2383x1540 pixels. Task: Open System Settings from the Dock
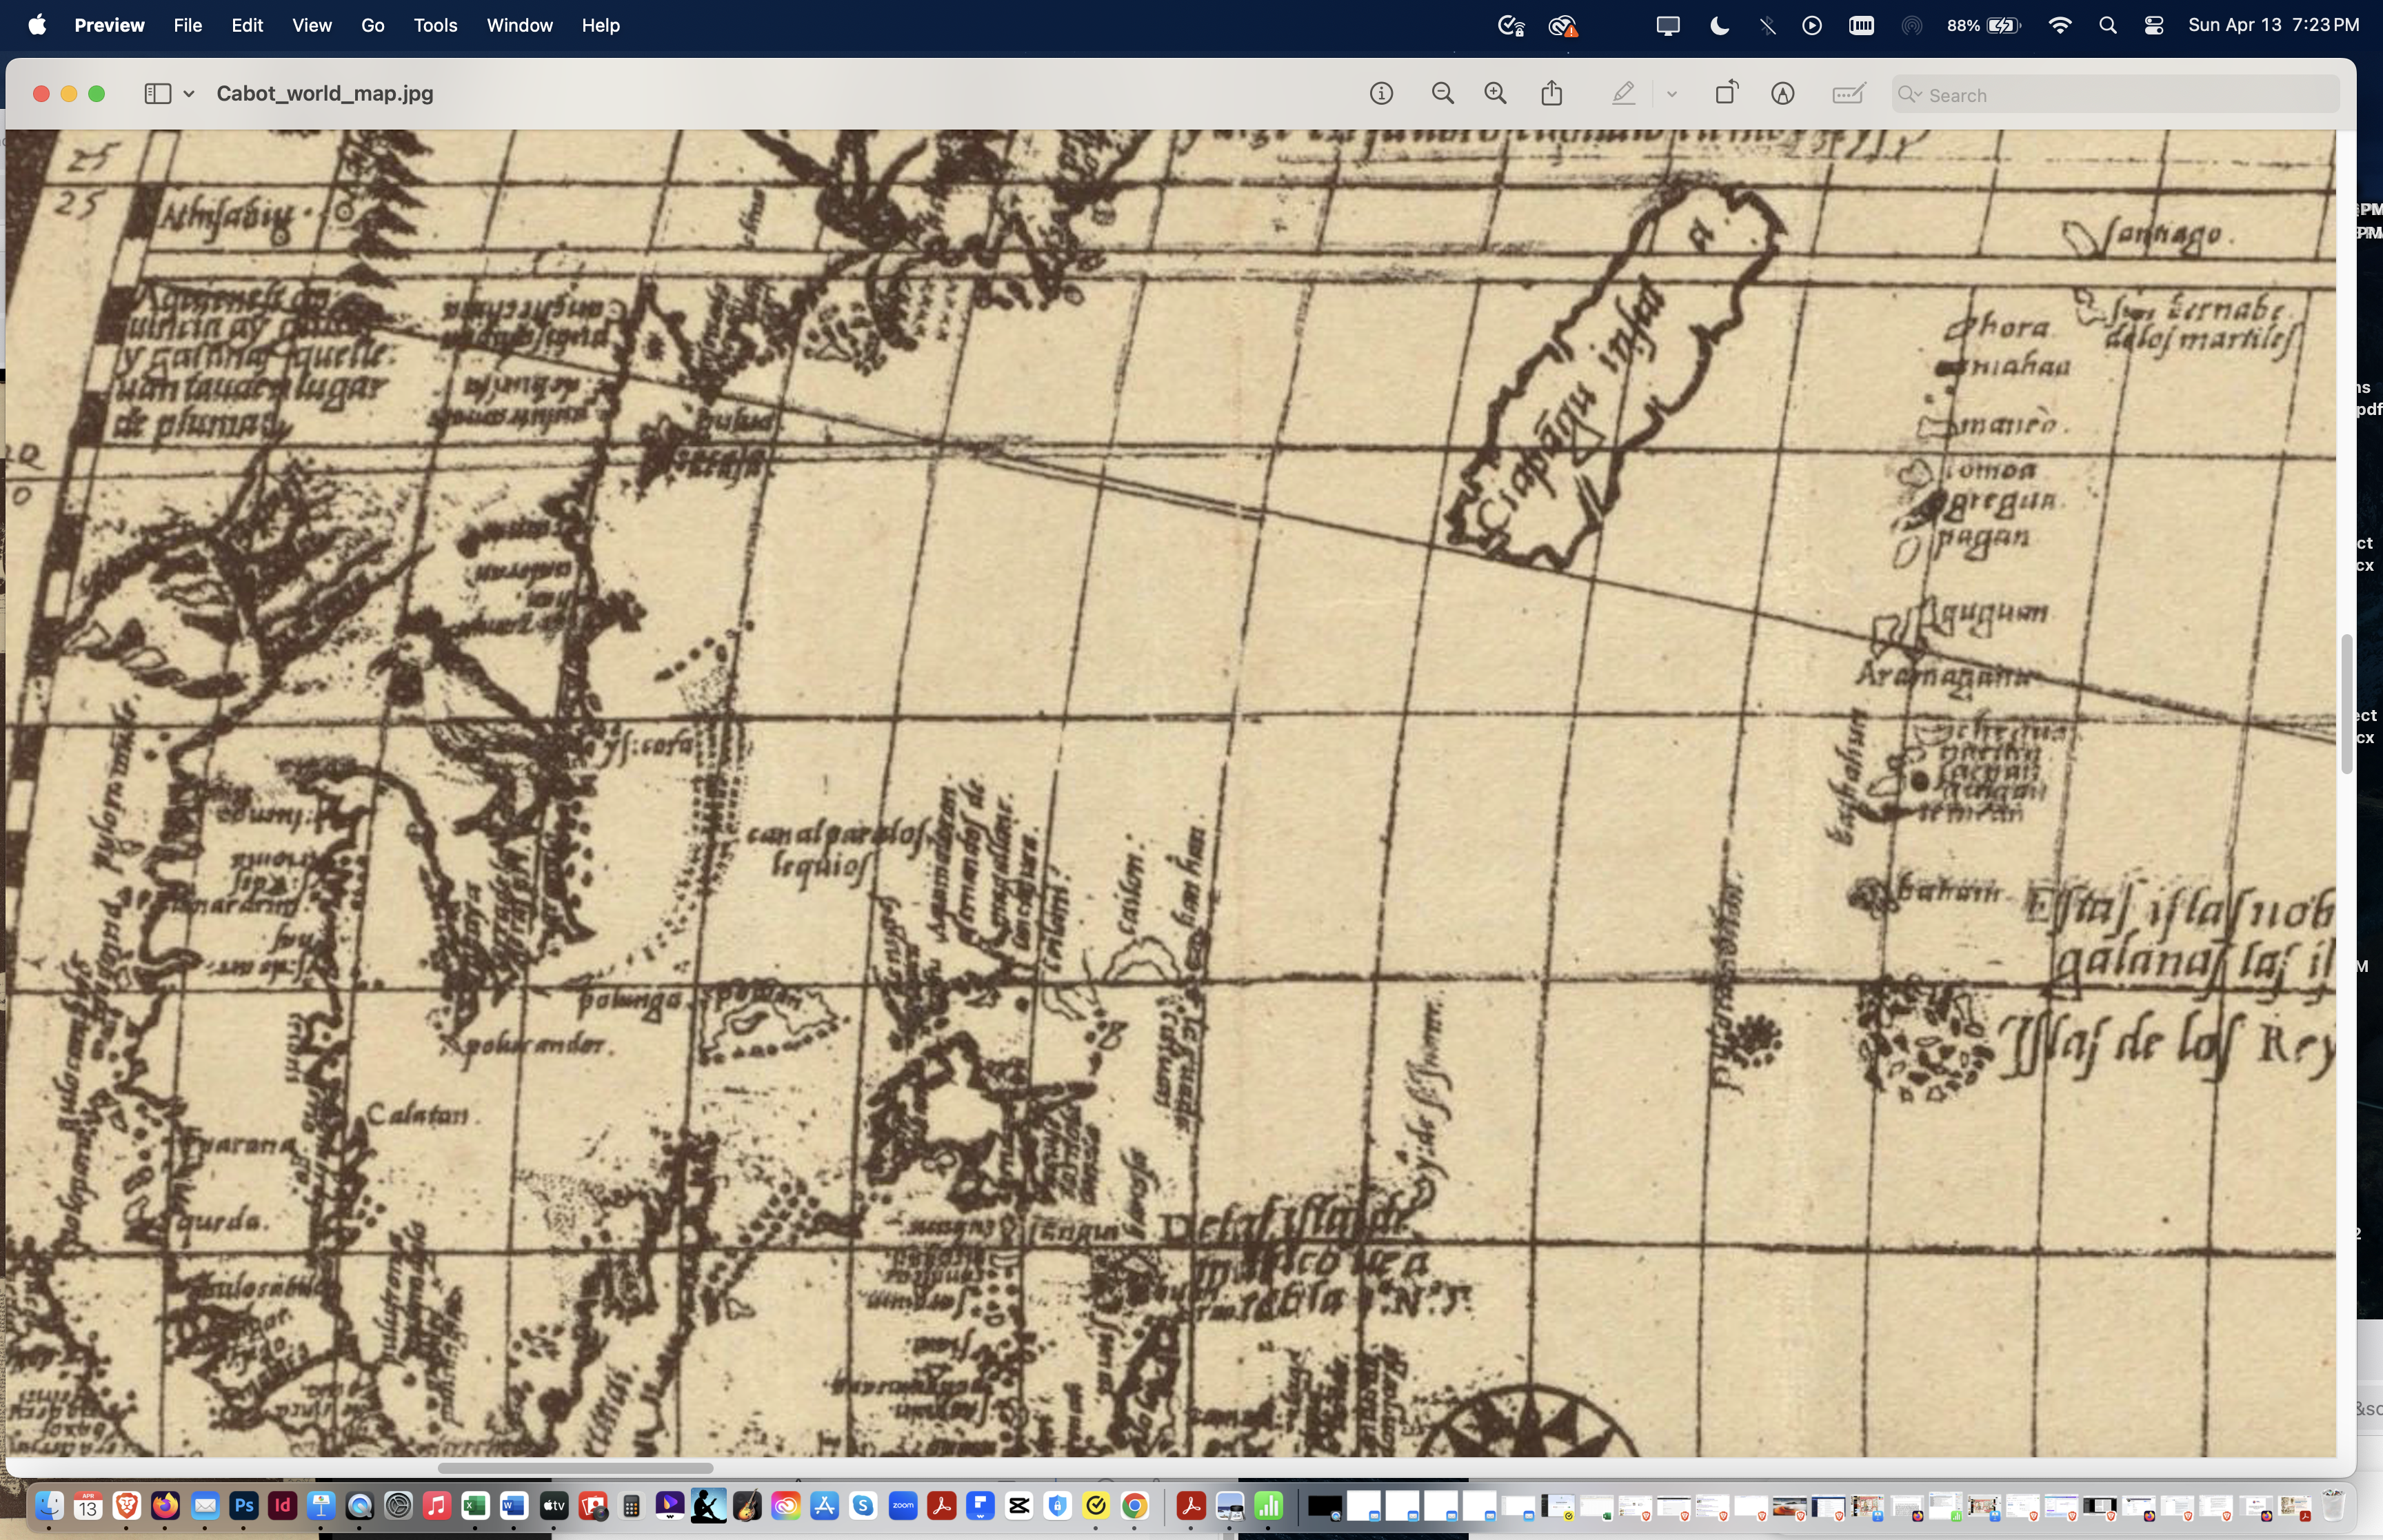(x=398, y=1506)
